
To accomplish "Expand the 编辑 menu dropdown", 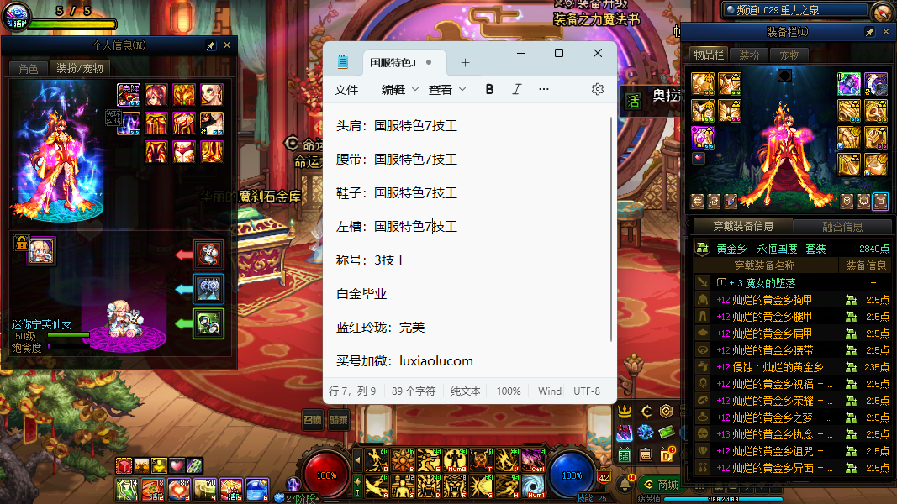I will [400, 89].
